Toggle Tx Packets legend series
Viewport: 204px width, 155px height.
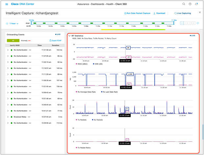[81, 120]
